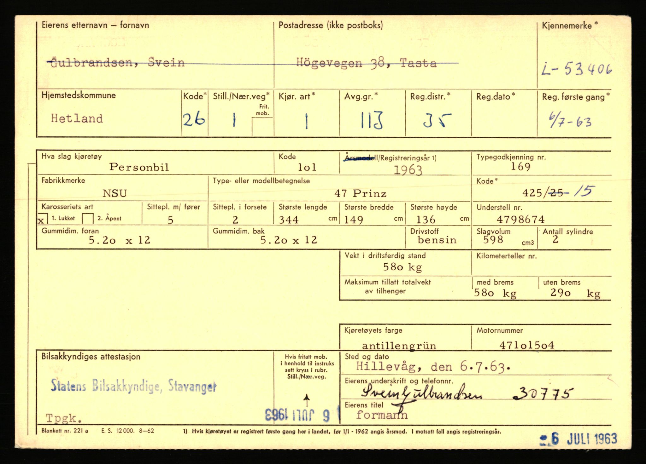This screenshot has height=464, width=646.
Task: Click the bottom-right '6 JULI 1963' stamp
Action: coord(578,439)
